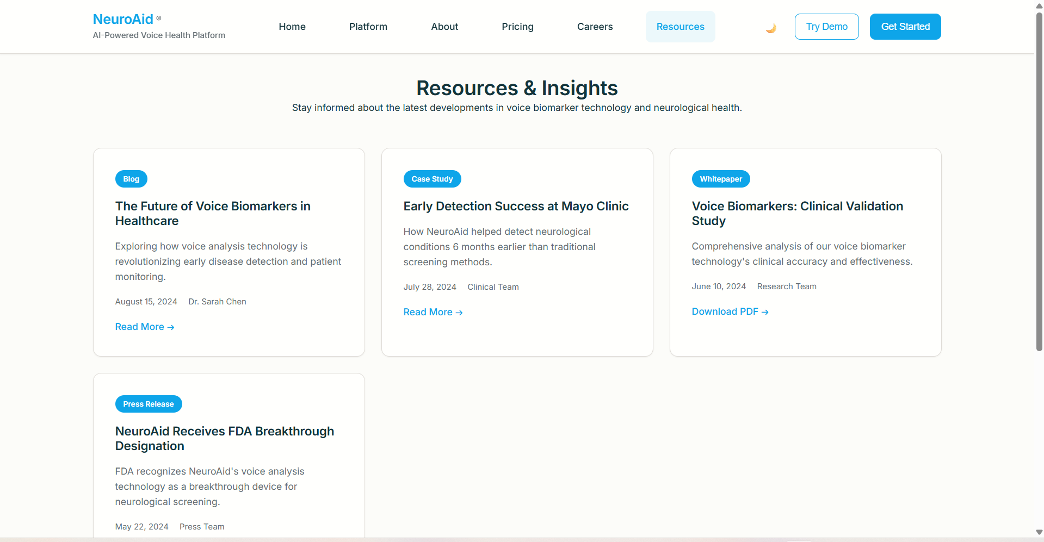The image size is (1044, 542).
Task: Click the Mayo Clinic case study description text
Action: click(499, 247)
